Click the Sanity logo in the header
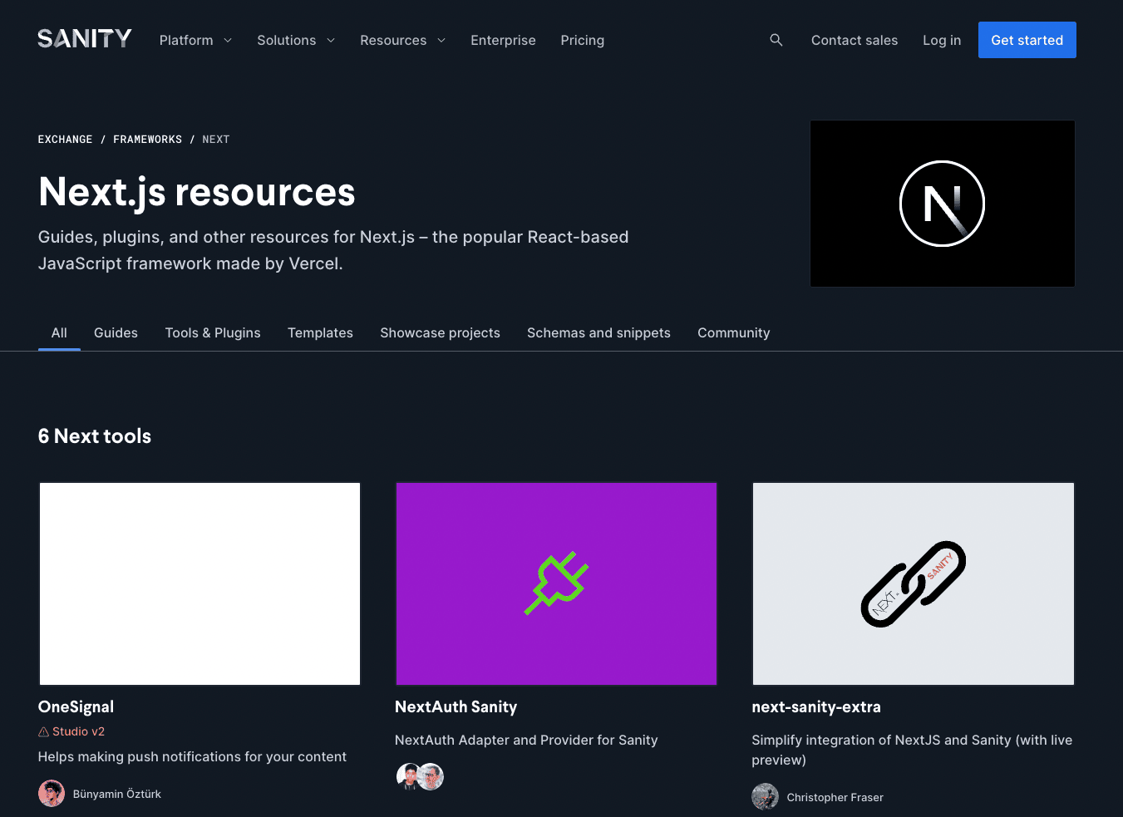The image size is (1123, 817). click(84, 38)
